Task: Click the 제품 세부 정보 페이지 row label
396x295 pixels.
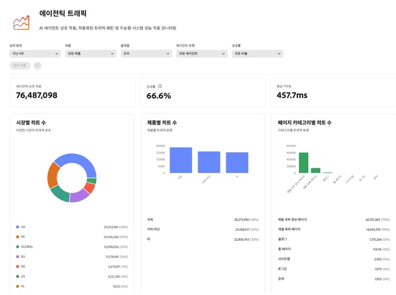Action: (292, 220)
